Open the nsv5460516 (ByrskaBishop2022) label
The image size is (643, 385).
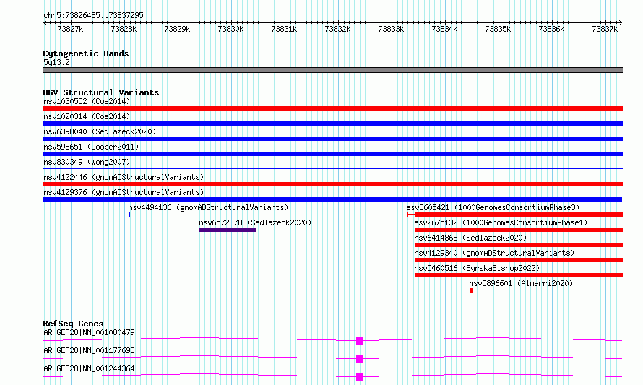point(477,268)
